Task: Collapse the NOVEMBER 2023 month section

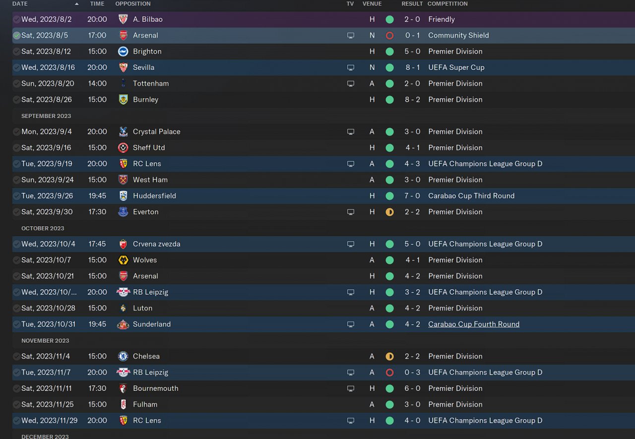Action: click(x=45, y=341)
